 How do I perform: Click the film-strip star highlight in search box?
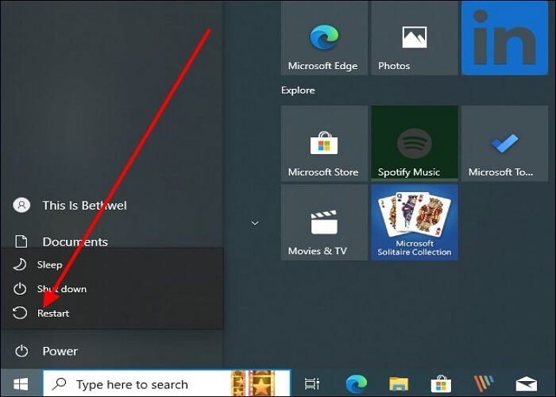coord(253,384)
